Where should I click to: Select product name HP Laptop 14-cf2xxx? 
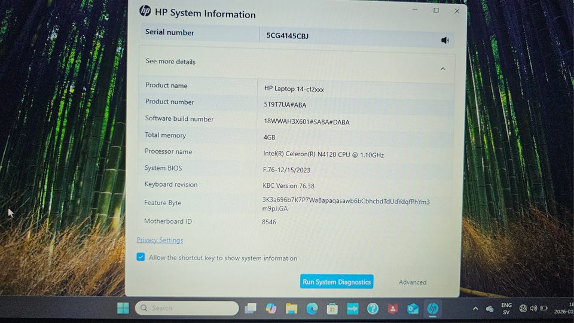[294, 89]
